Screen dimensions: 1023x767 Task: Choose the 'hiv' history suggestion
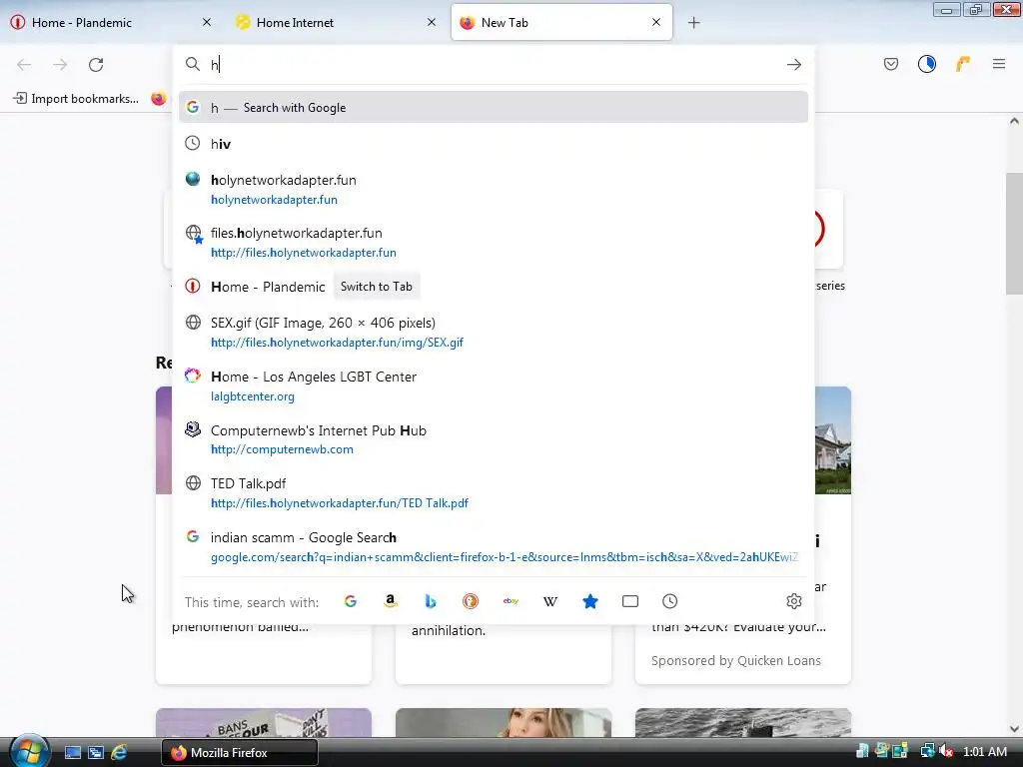(494, 144)
